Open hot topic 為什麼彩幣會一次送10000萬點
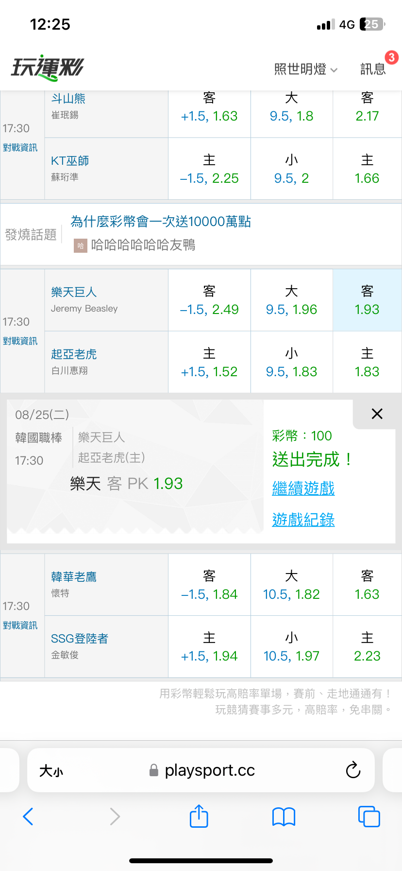Image resolution: width=402 pixels, height=871 pixels. click(161, 222)
